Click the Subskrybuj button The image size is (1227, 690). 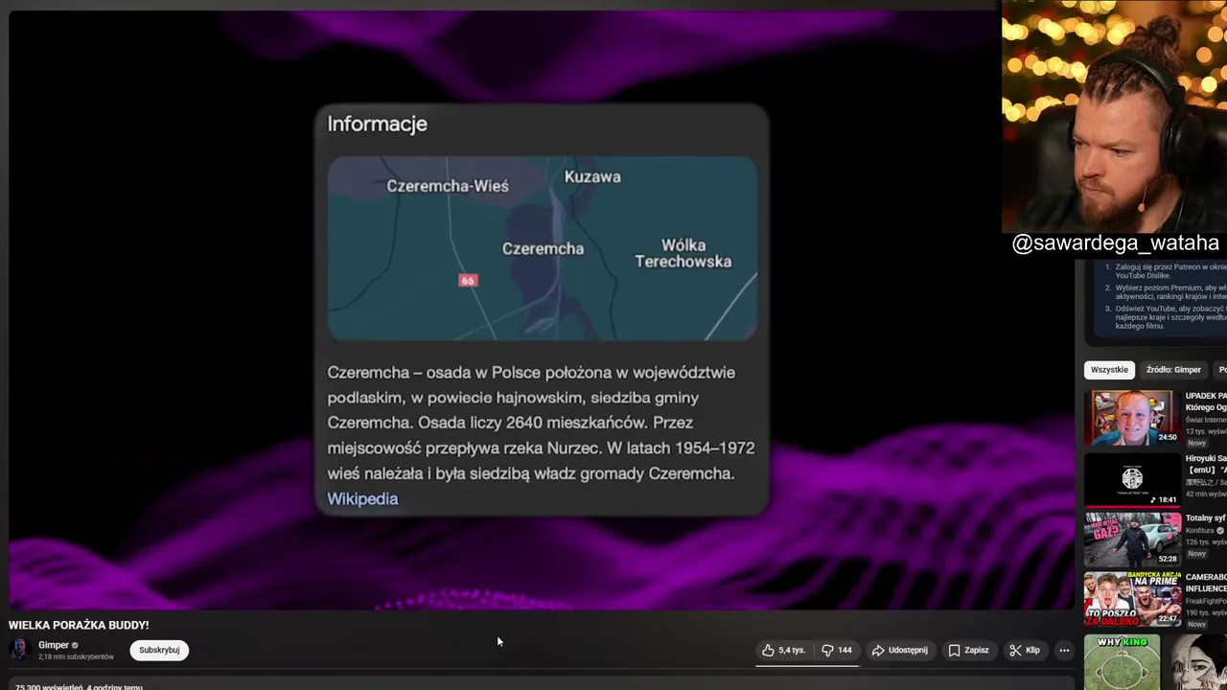point(159,650)
